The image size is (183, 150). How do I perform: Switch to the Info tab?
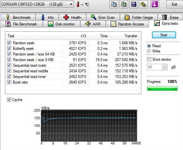pyautogui.click(x=47, y=18)
